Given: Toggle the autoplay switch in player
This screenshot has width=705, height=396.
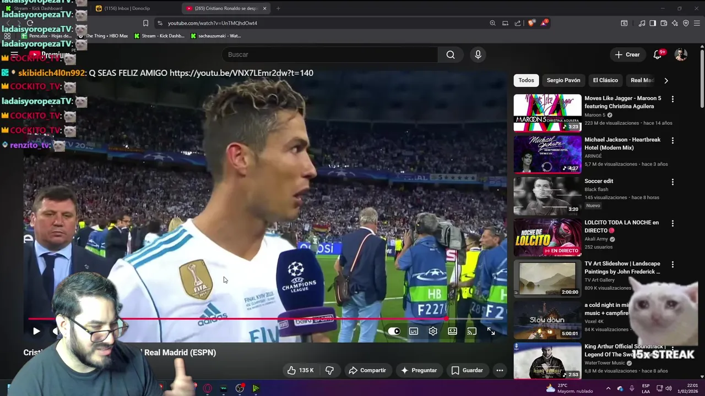Looking at the screenshot, I should coord(394,331).
